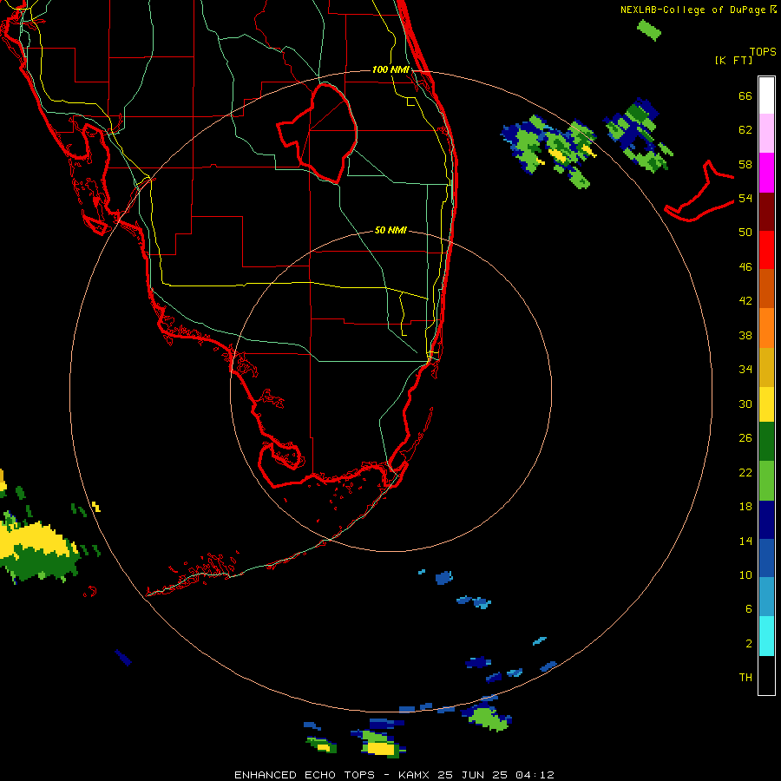Click the '50 NMI' range ring label

pos(390,230)
